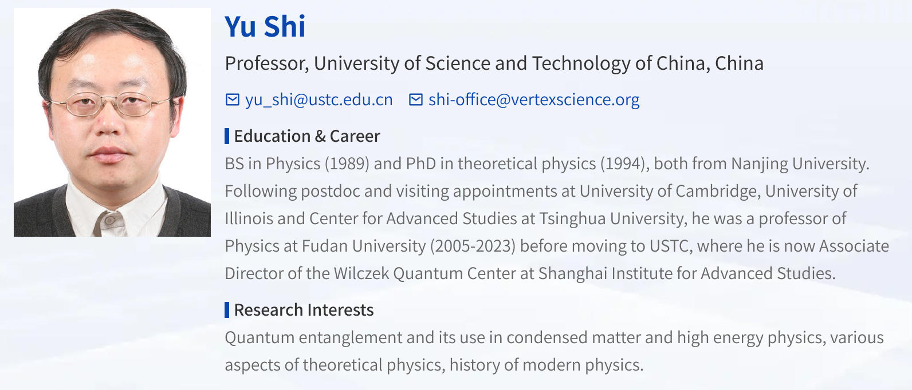
Task: Click the "Education & Career" section heading
Action: click(x=307, y=136)
